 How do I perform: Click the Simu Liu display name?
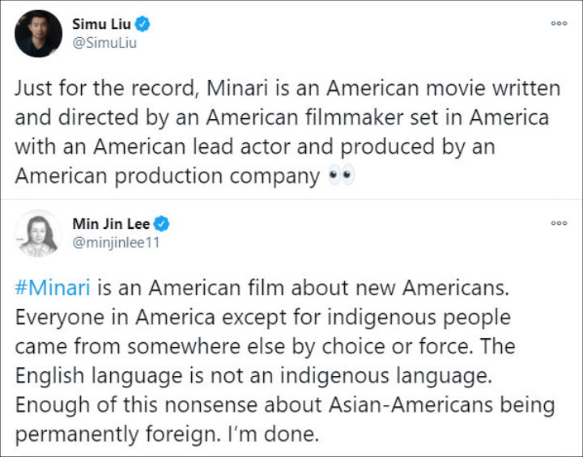[x=101, y=23]
